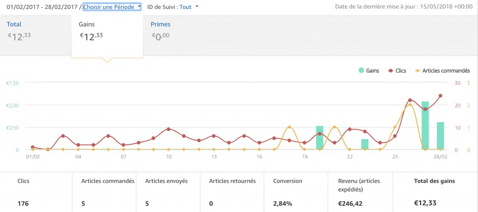The height and width of the screenshot is (212, 478).
Task: Select the Clics data point on 28/02
Action: pos(440,96)
